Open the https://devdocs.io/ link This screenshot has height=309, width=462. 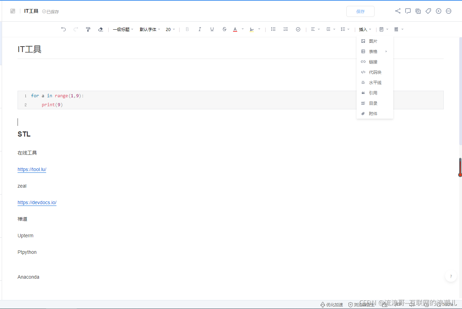point(37,202)
